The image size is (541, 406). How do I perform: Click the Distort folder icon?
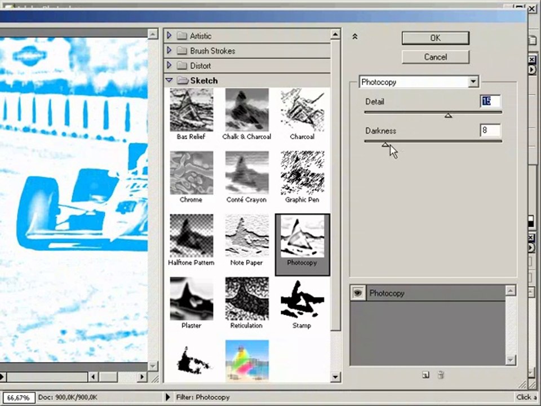coord(182,65)
